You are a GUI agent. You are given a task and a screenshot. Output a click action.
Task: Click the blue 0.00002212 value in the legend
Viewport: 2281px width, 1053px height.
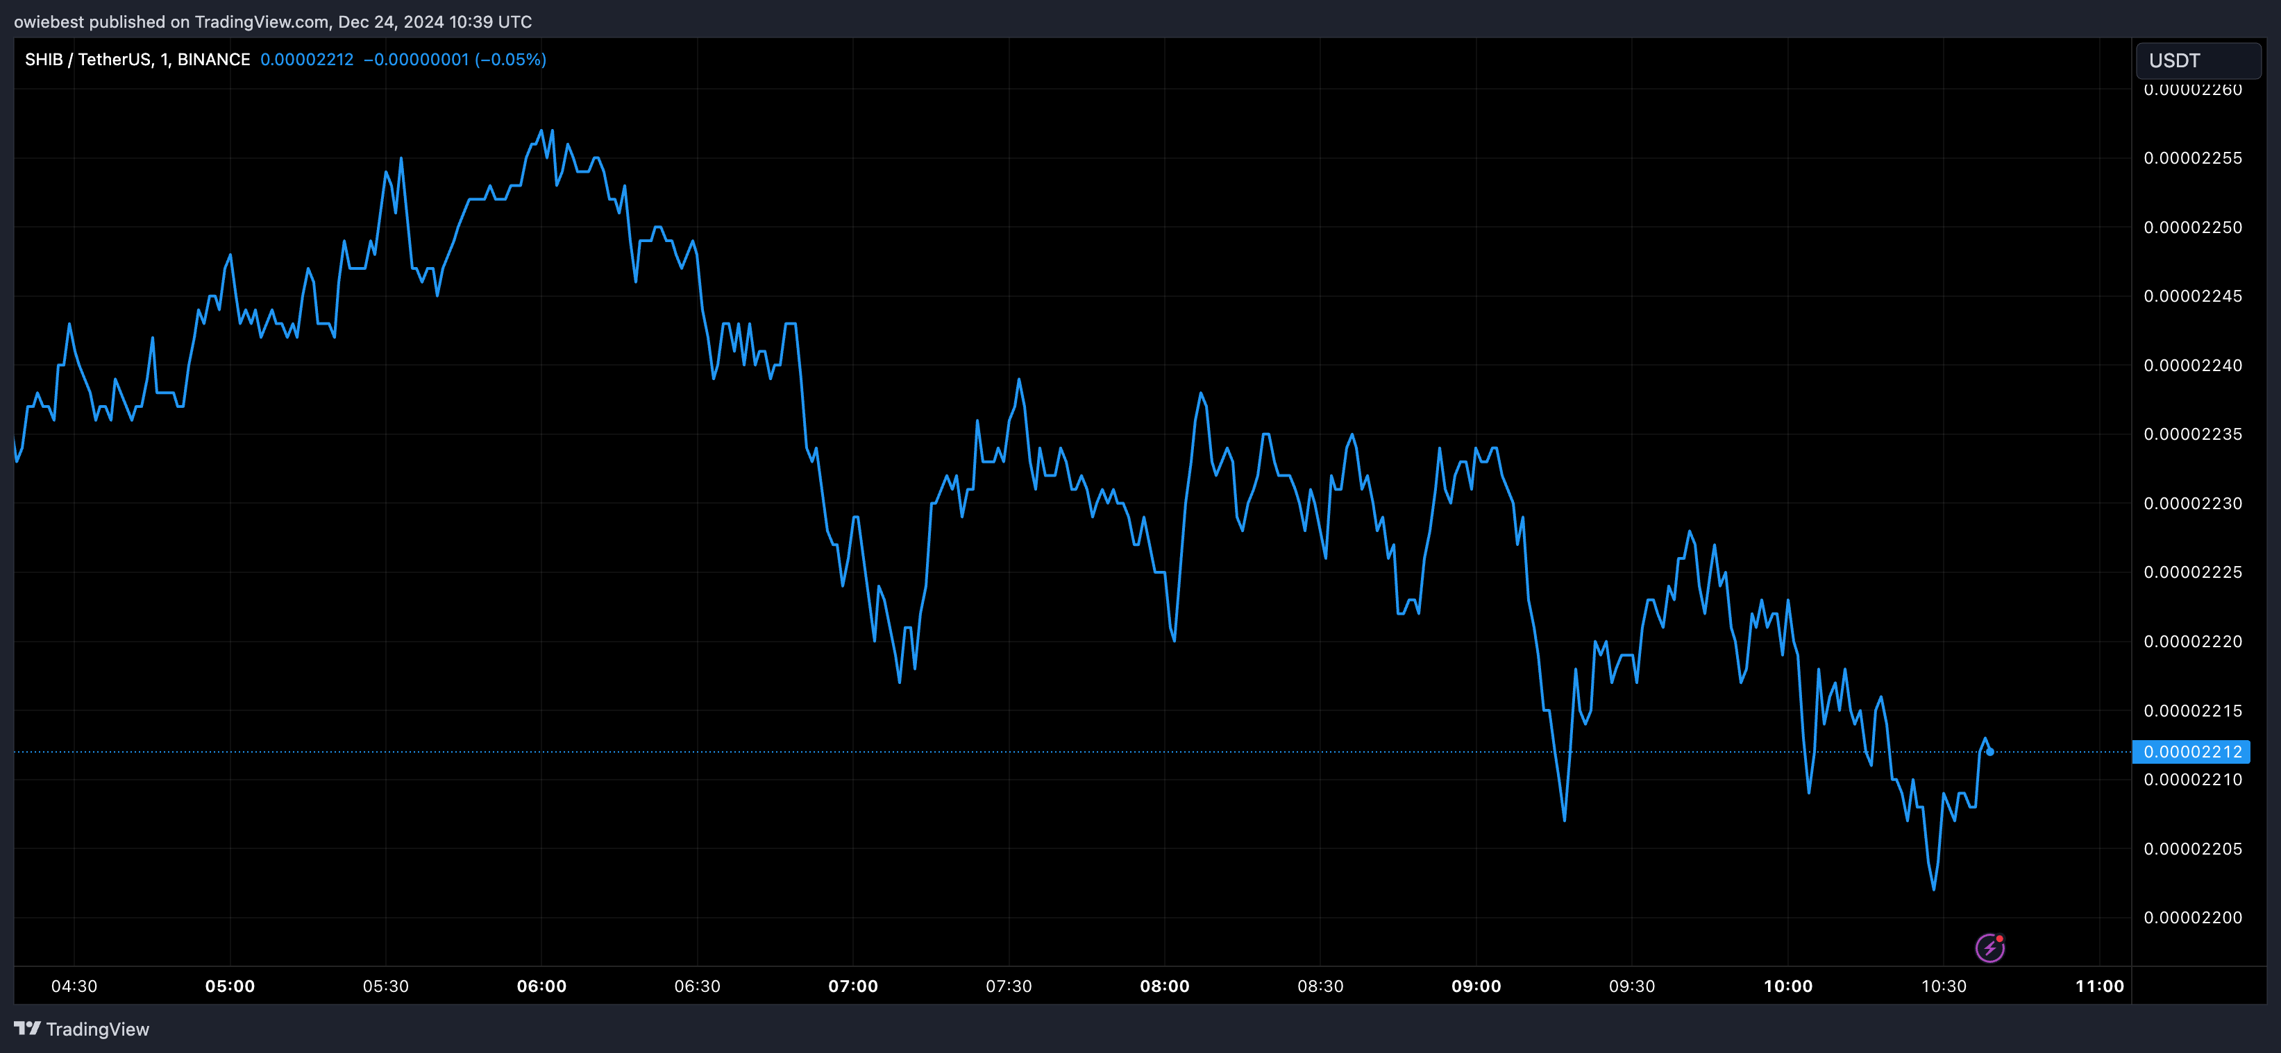(x=306, y=59)
